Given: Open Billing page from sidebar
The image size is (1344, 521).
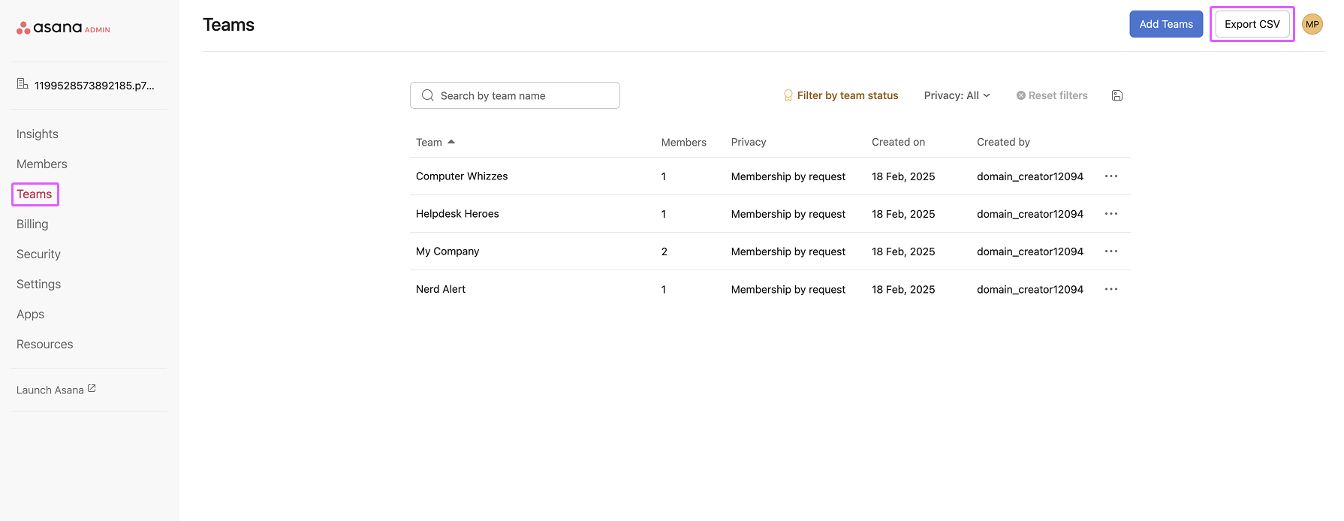Looking at the screenshot, I should (32, 224).
